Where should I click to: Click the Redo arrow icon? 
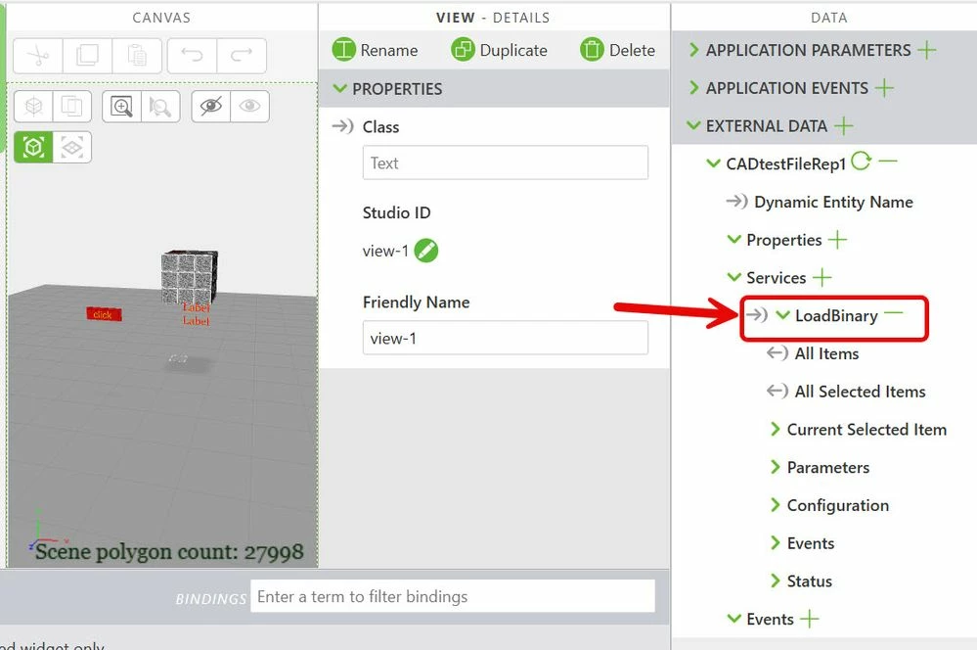coord(242,56)
